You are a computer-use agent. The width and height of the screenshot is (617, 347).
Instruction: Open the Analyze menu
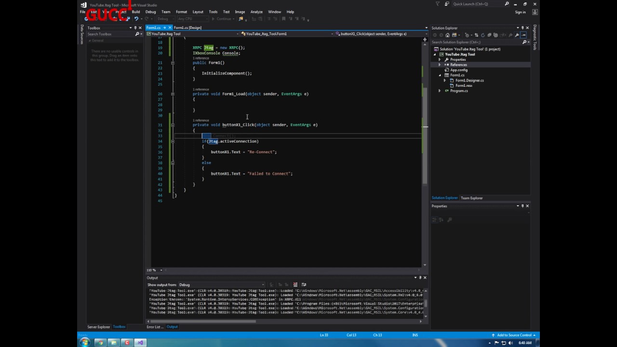pos(256,12)
